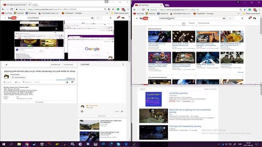Open Populärt tab on right YouTube
Screen dimensions: 262x147
coord(192,23)
